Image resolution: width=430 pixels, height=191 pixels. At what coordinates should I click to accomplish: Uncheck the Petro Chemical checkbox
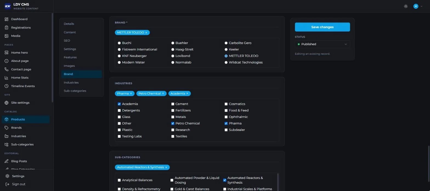[x=173, y=123]
